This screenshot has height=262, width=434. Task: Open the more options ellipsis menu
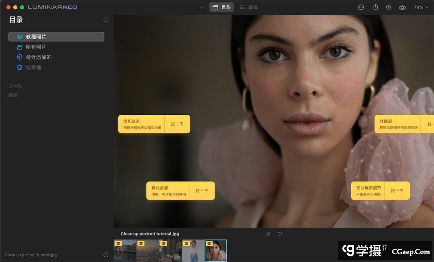click(x=361, y=7)
